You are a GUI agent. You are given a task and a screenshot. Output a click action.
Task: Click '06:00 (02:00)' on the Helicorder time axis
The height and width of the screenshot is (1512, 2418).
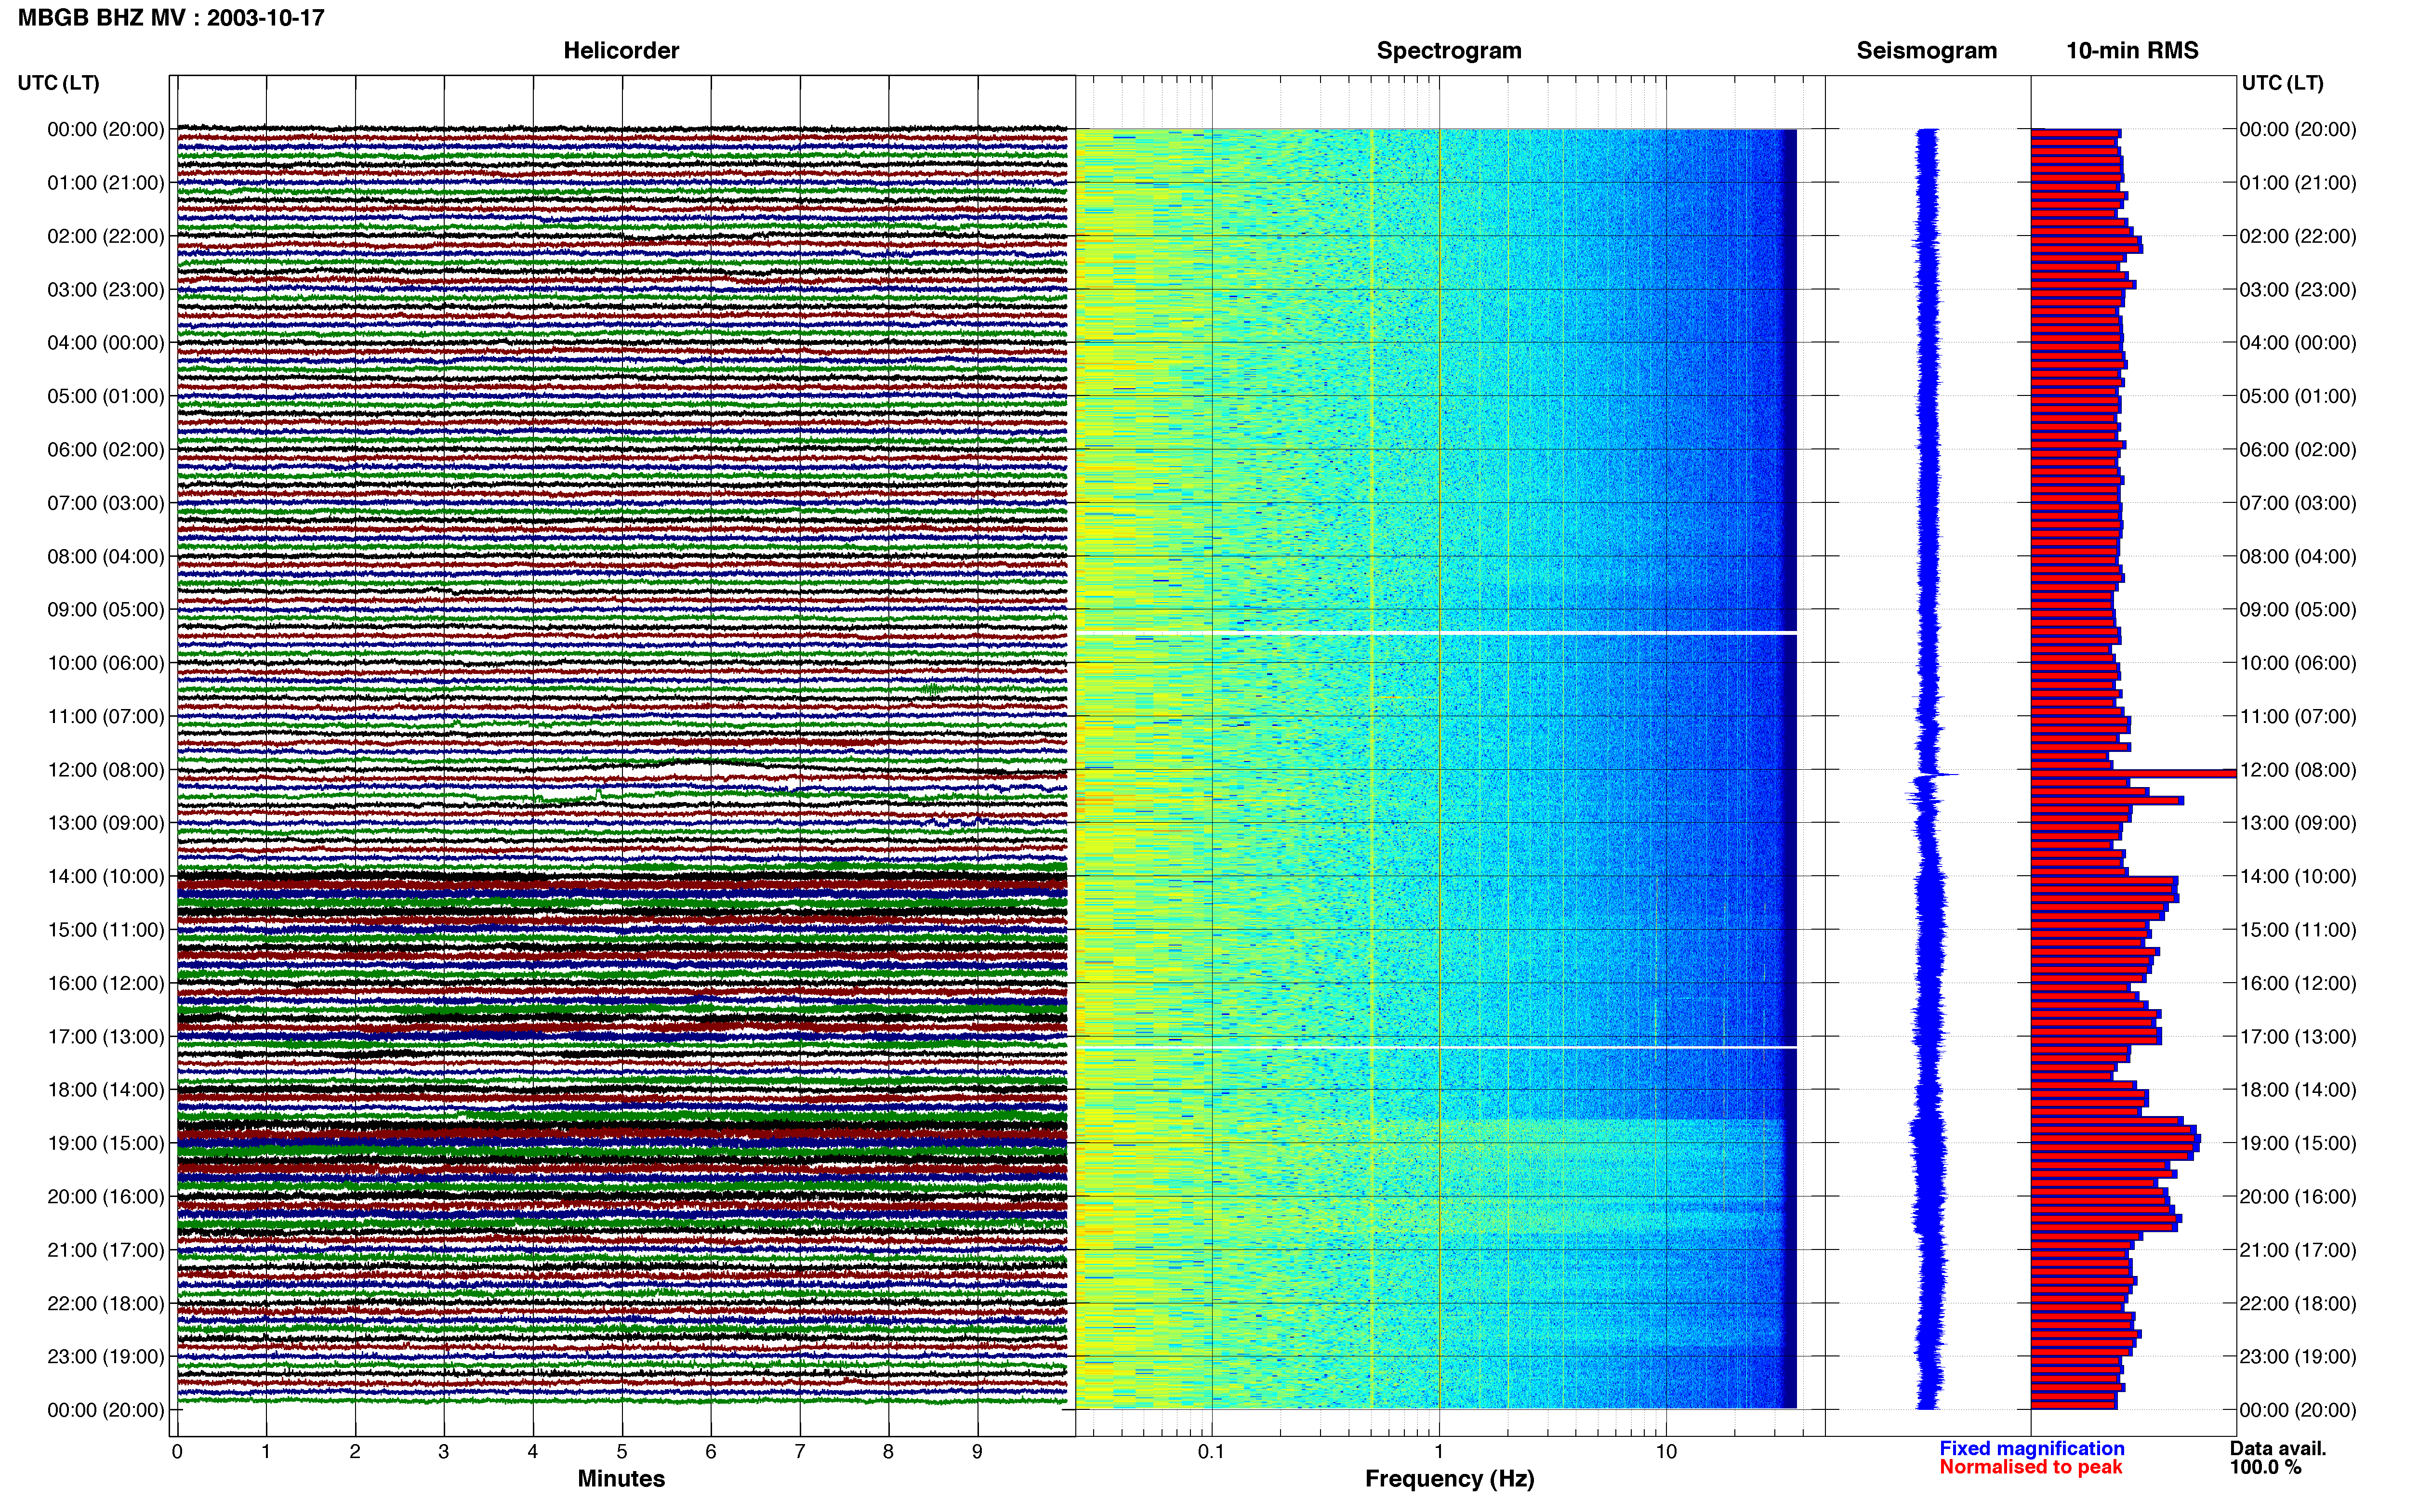[x=106, y=450]
